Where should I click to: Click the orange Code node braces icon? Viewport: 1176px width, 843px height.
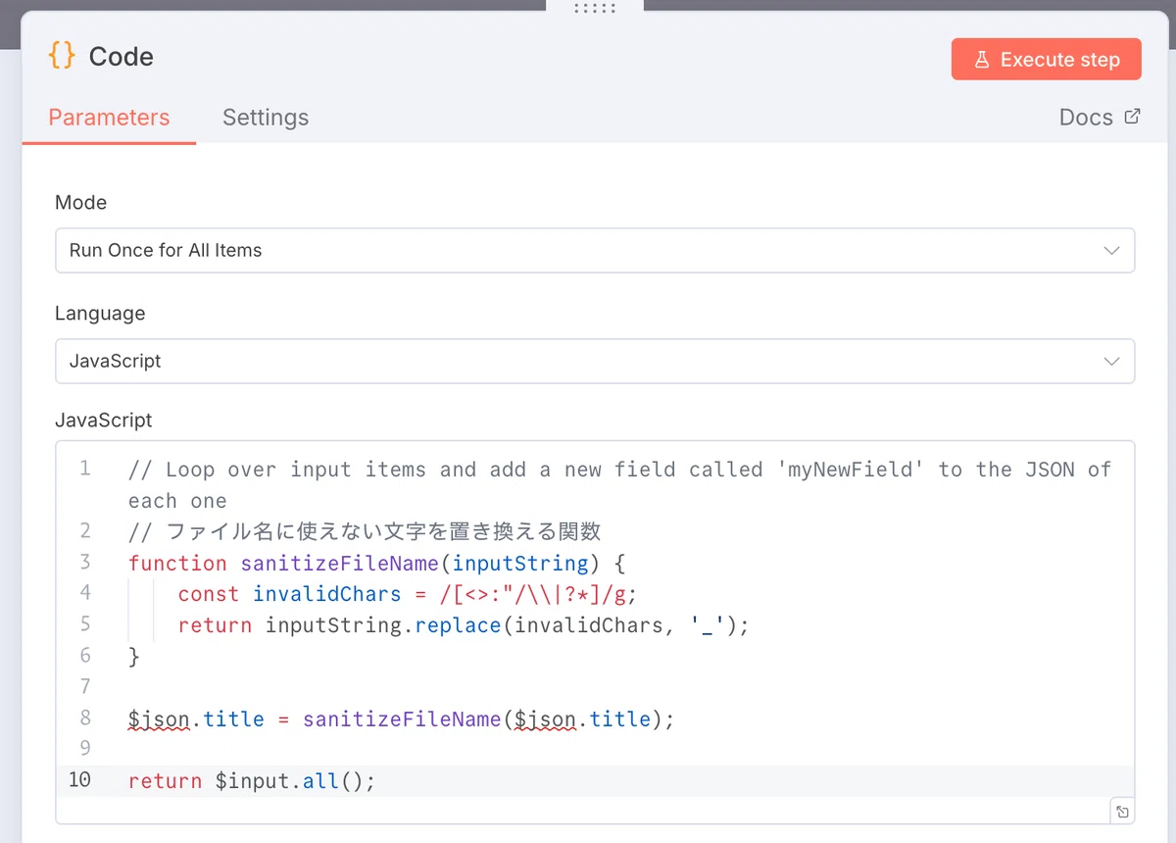pyautogui.click(x=62, y=56)
